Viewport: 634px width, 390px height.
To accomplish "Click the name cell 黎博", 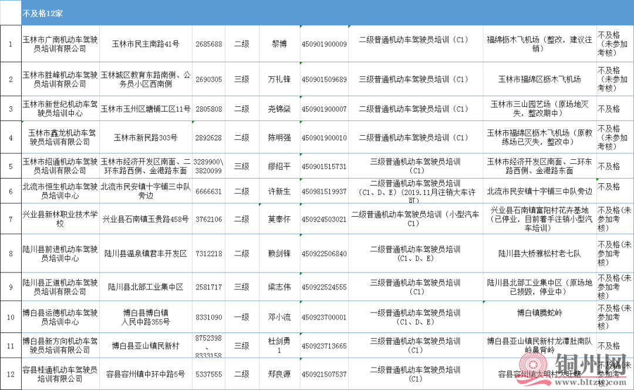I will [279, 44].
